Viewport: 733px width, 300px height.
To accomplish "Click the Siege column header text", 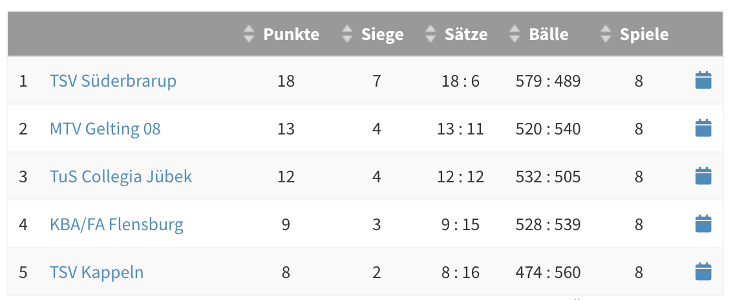I will pyautogui.click(x=382, y=34).
